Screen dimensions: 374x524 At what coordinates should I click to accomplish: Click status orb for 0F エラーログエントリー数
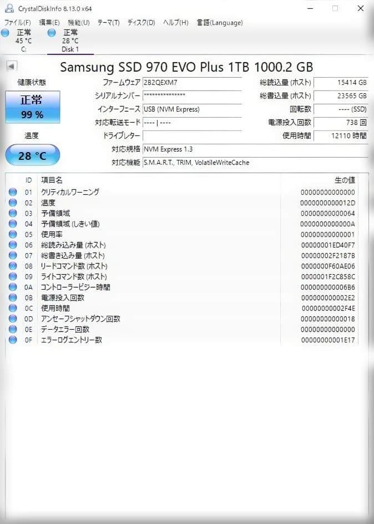[x=13, y=340]
